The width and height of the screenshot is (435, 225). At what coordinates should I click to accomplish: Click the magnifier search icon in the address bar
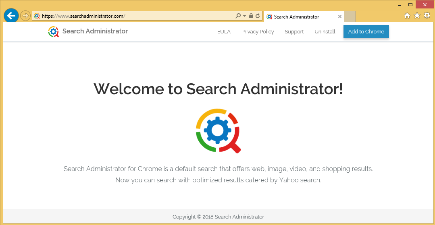point(238,16)
